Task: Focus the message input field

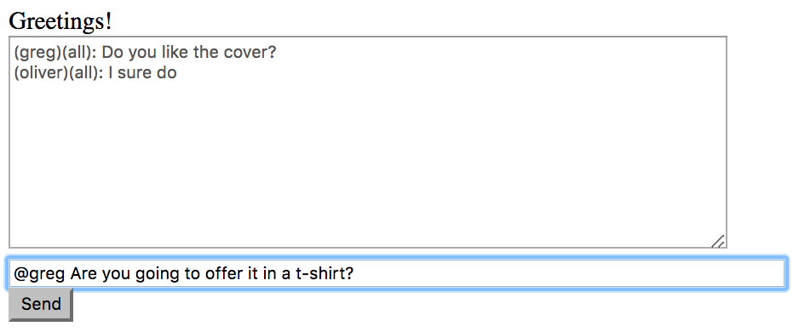Action: (x=396, y=274)
